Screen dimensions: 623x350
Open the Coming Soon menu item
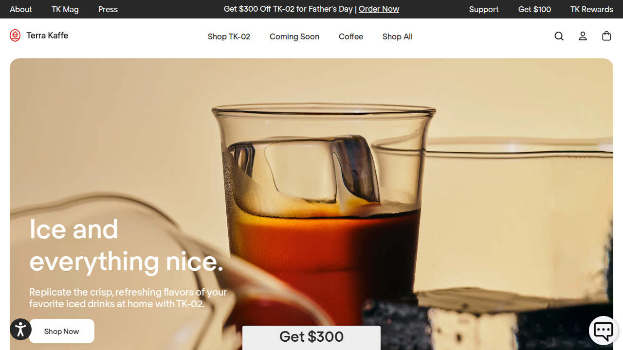click(294, 36)
